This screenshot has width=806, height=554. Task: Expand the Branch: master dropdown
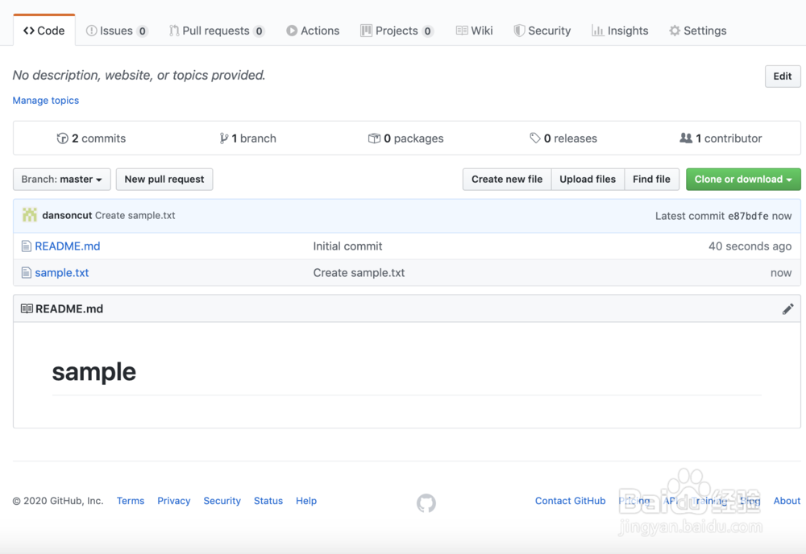coord(62,180)
